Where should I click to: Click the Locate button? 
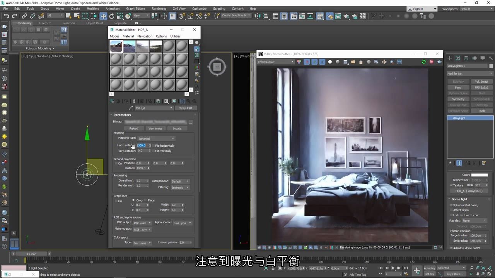tap(177, 128)
